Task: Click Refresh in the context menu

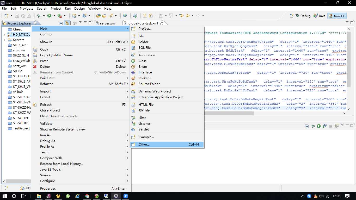Action: pyautogui.click(x=81, y=104)
